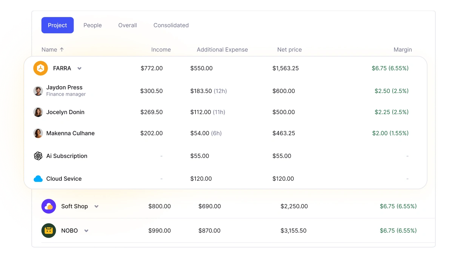Click the orange FARRA project logo
Image resolution: width=455 pixels, height=257 pixels.
(x=40, y=68)
